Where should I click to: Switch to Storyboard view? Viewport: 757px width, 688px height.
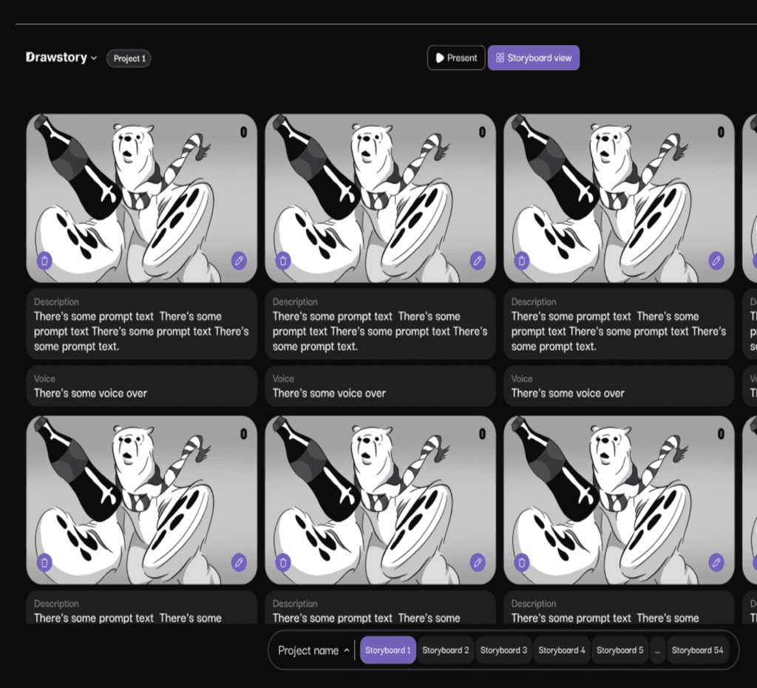click(534, 58)
